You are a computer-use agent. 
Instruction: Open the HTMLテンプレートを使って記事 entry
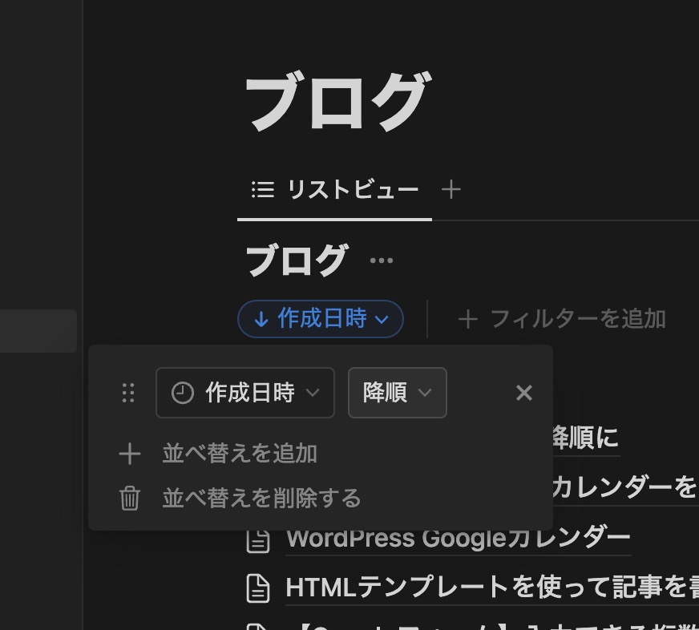pyautogui.click(x=491, y=589)
